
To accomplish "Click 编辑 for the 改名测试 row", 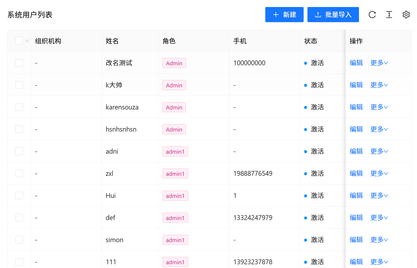I will pyautogui.click(x=356, y=63).
